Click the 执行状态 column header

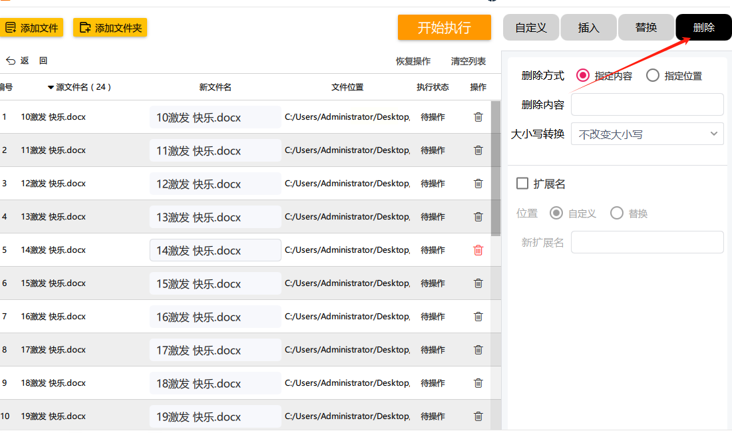point(433,87)
